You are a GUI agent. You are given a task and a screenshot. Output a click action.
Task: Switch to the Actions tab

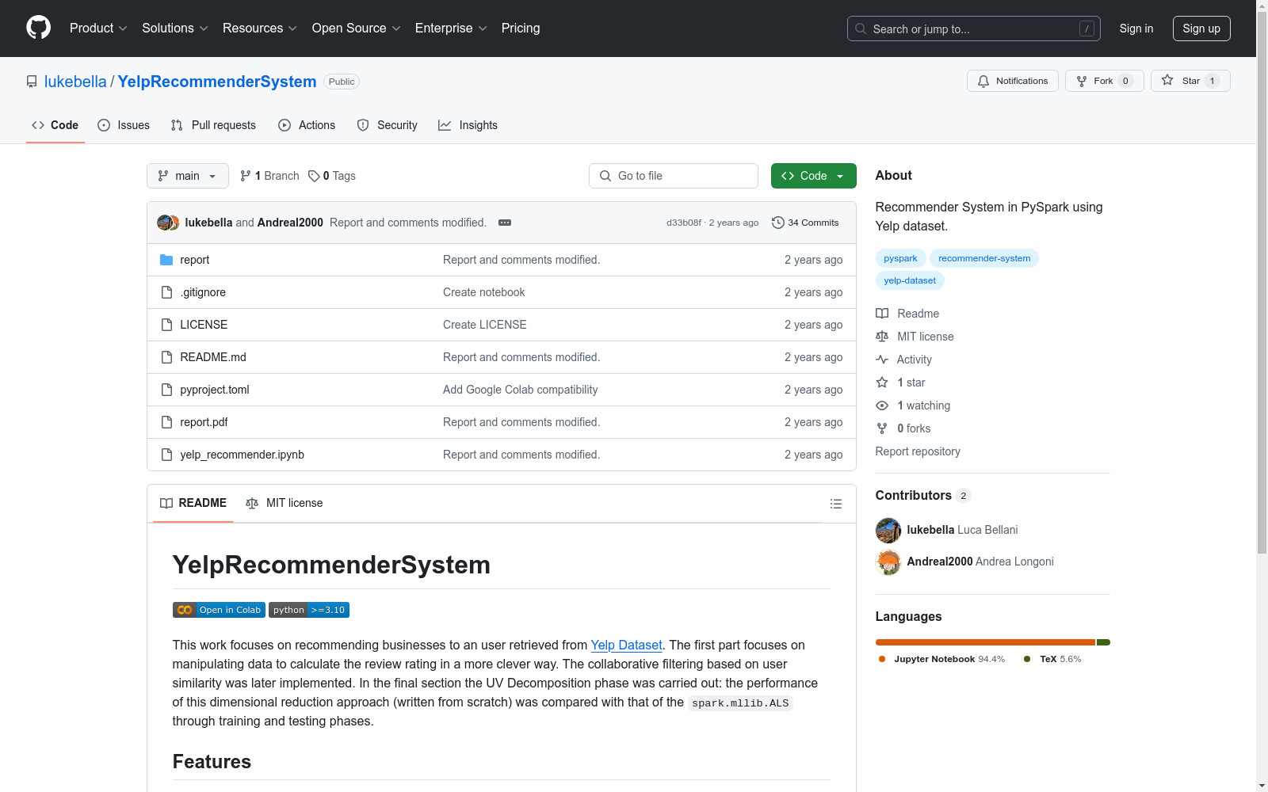click(x=307, y=125)
